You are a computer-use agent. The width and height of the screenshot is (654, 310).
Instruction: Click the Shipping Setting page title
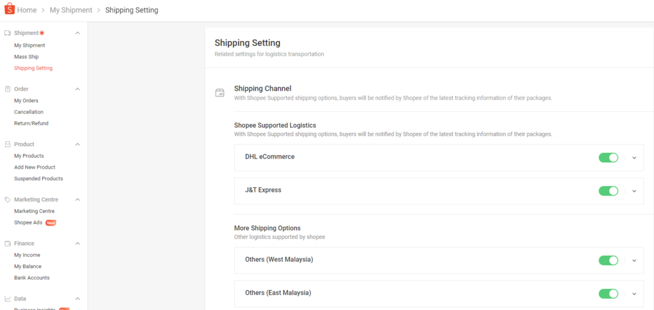(247, 43)
